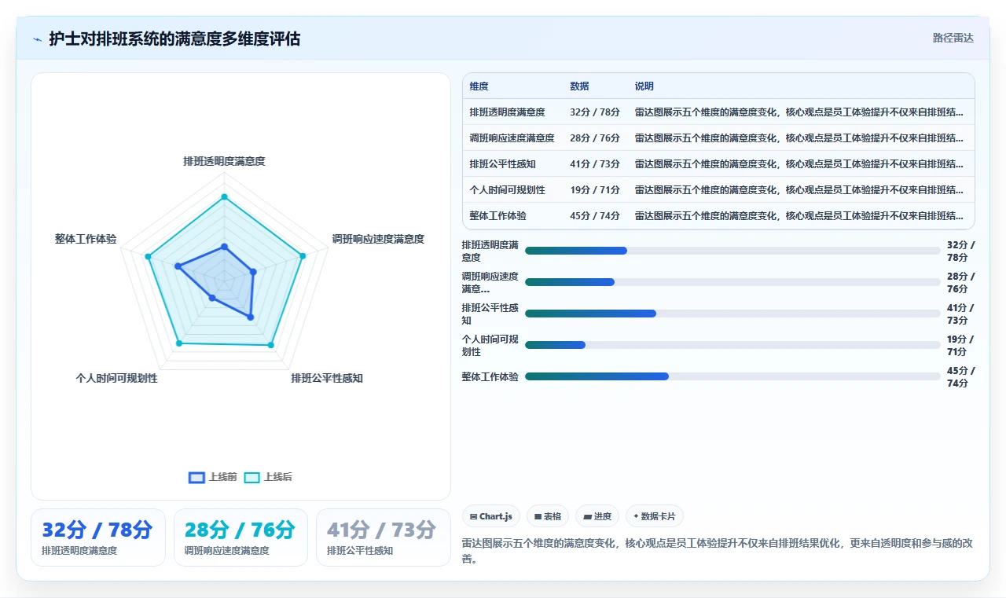Select table row 排班透明度满意度
This screenshot has height=598, width=1006.
[x=718, y=112]
